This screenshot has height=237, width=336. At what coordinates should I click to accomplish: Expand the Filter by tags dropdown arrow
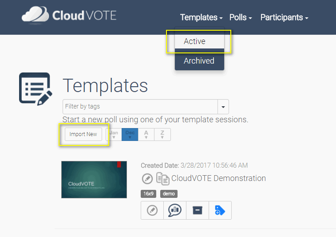tap(223, 107)
